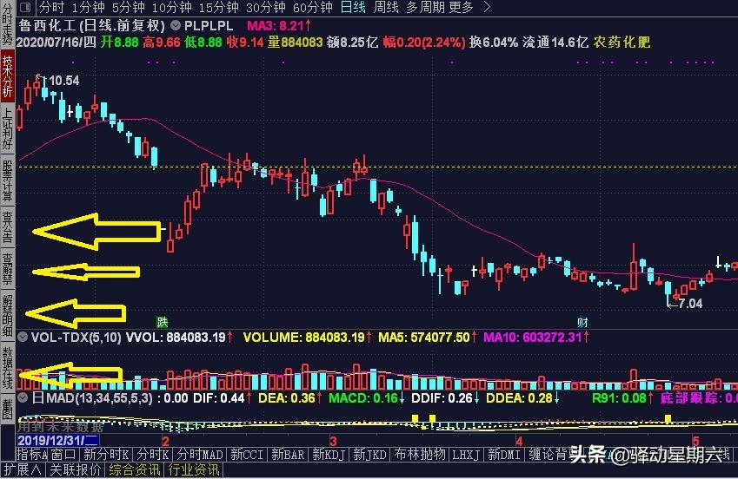738x479 pixels.
Task: Switch to the 周线 weekly chart
Action: 386,7
